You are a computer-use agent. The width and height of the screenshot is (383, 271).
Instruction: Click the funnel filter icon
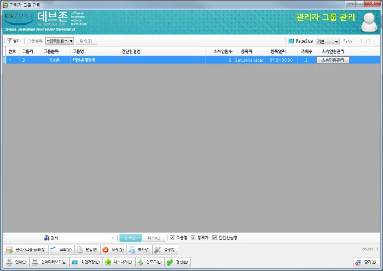coord(9,40)
